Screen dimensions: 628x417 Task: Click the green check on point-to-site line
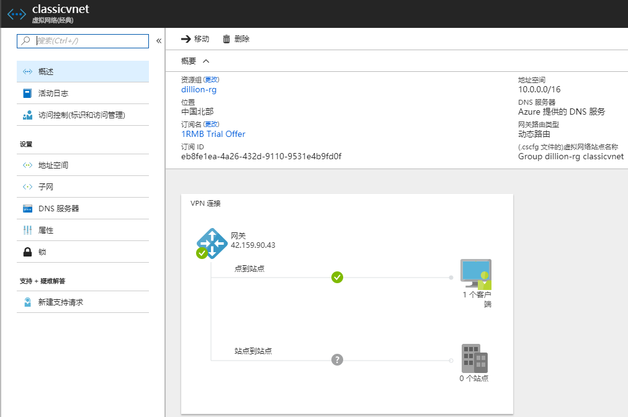(337, 277)
